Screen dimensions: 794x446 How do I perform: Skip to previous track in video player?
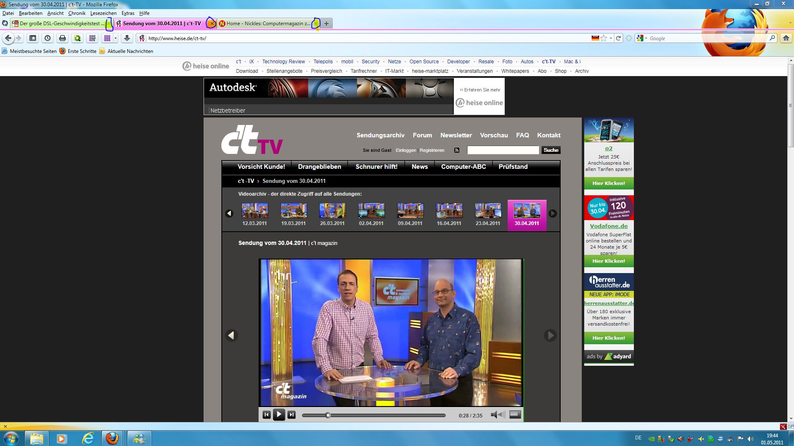pyautogui.click(x=267, y=415)
